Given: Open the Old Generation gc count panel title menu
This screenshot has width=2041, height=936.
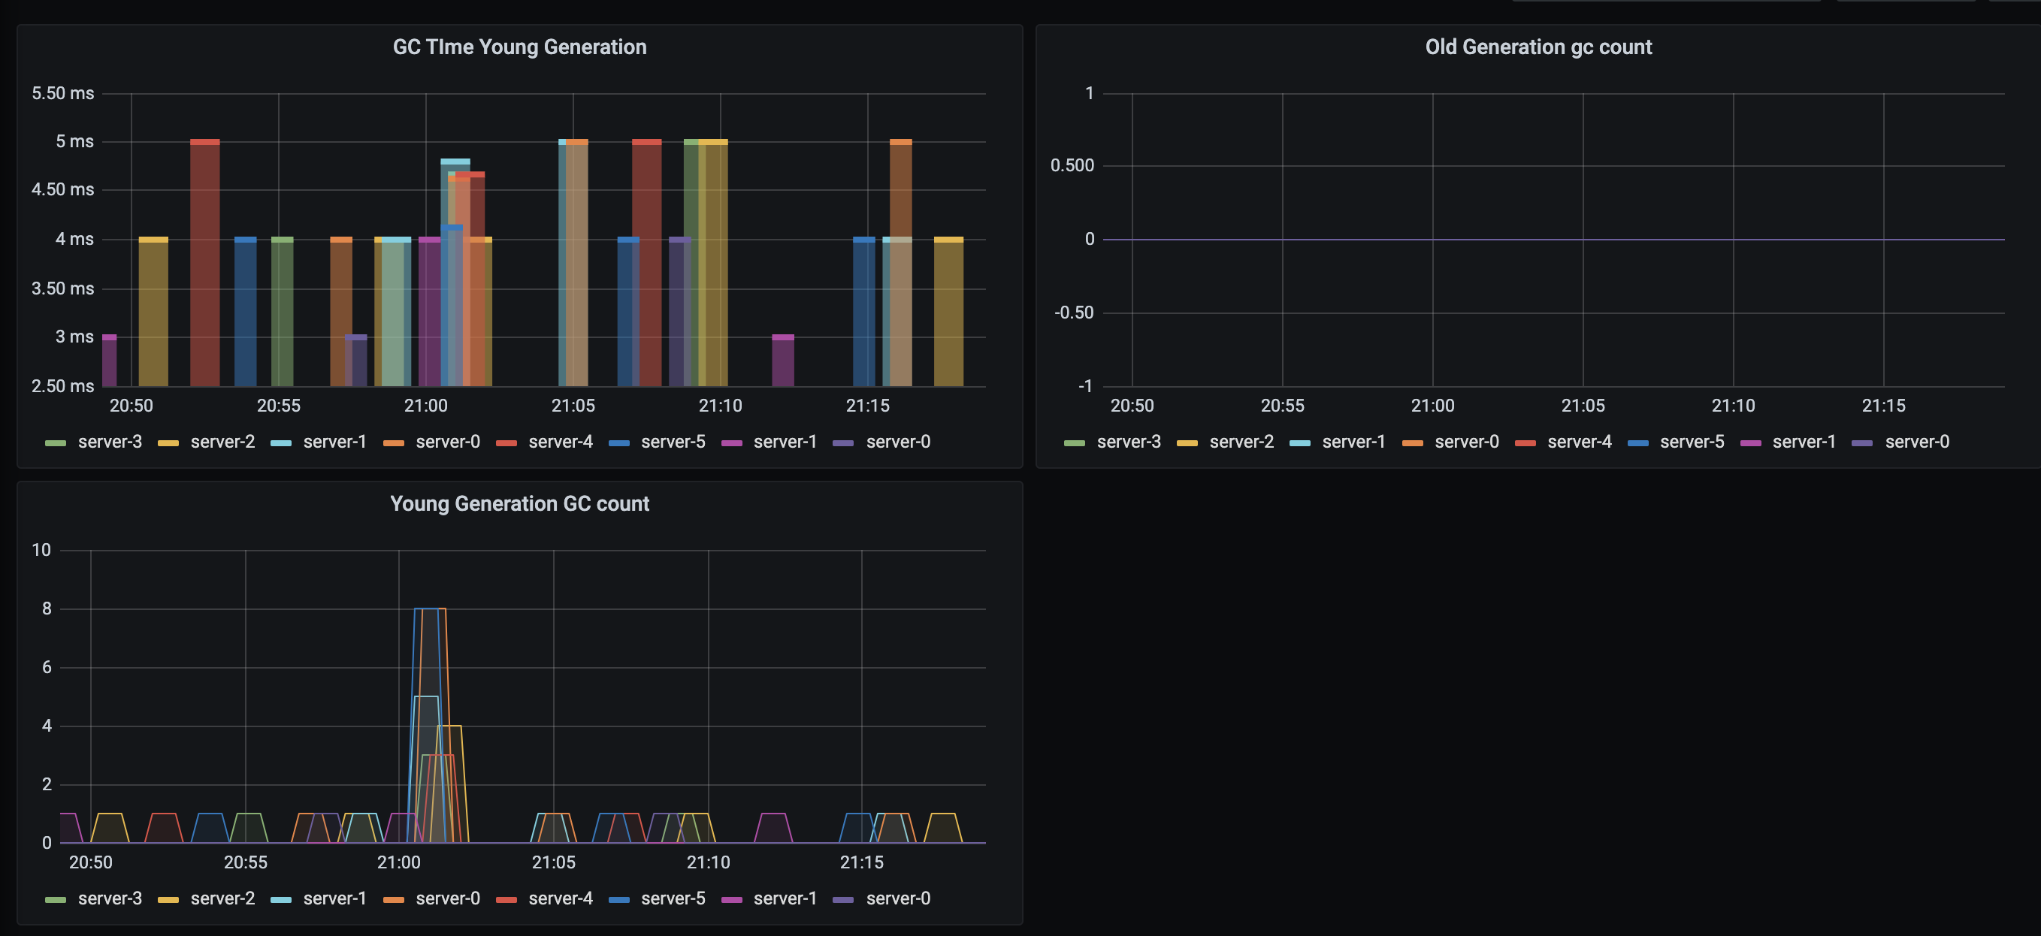Looking at the screenshot, I should point(1538,47).
